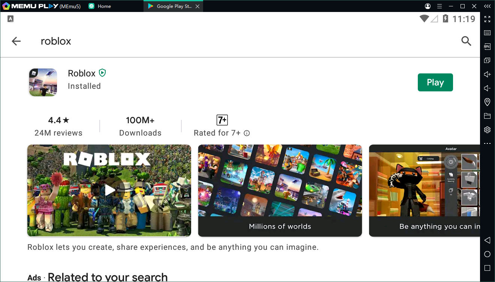Click the search magnifier icon
Screen dimensions: 495x282
pos(466,41)
